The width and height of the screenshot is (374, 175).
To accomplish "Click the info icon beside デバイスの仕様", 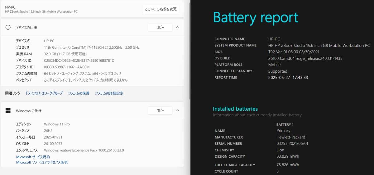I will (x=8, y=27).
